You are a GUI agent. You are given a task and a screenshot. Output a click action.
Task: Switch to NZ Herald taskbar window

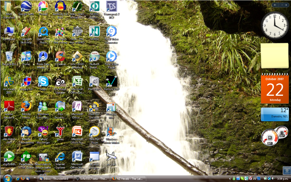pyautogui.click(x=128, y=179)
